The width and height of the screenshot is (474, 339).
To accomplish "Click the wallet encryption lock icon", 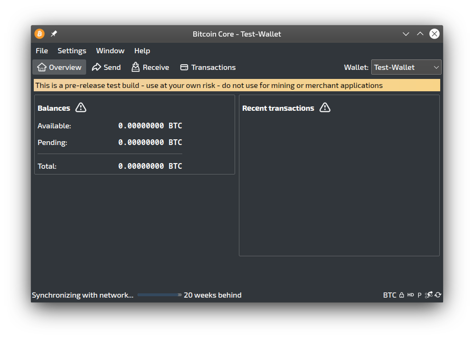I will [402, 295].
